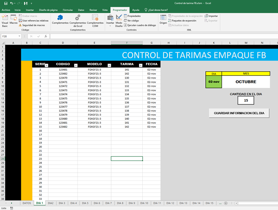Screen dimensions: 278x210
Task: Open the SERIE column filter dropdown
Action: [x=46, y=65]
